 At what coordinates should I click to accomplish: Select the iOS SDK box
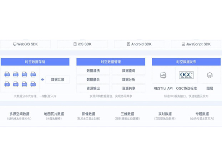[82, 44]
